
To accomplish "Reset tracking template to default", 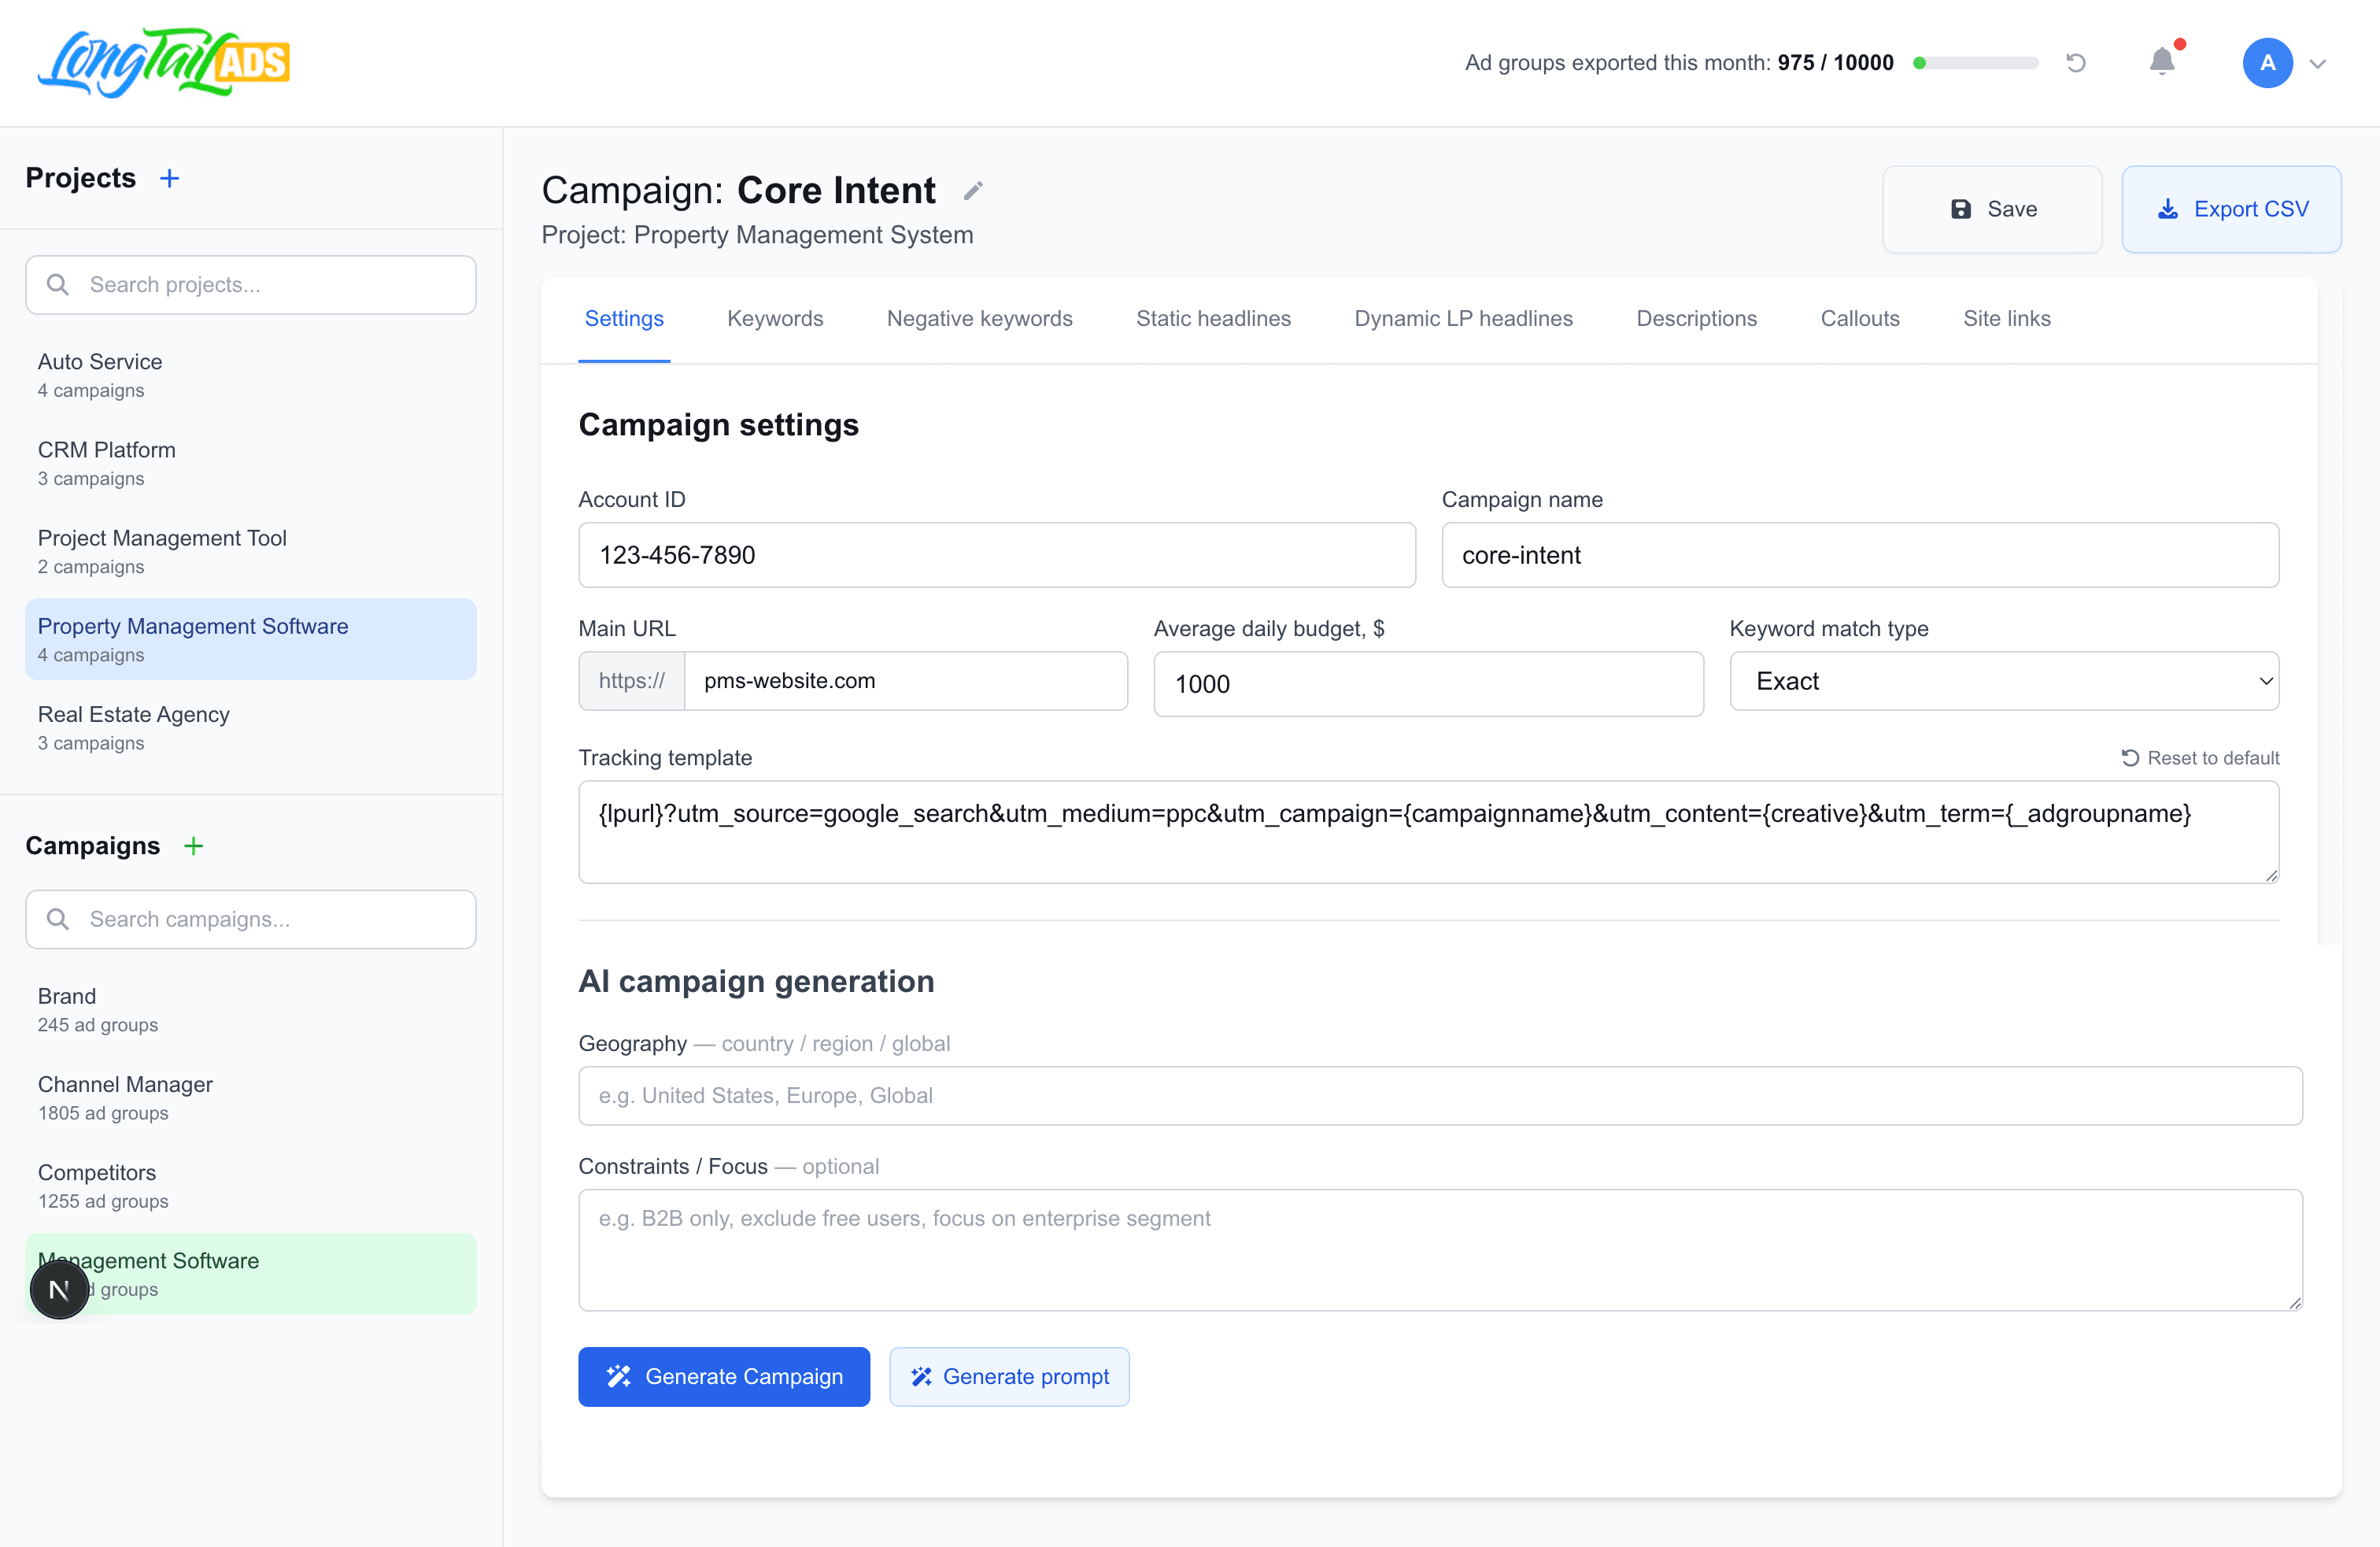I will [2200, 758].
